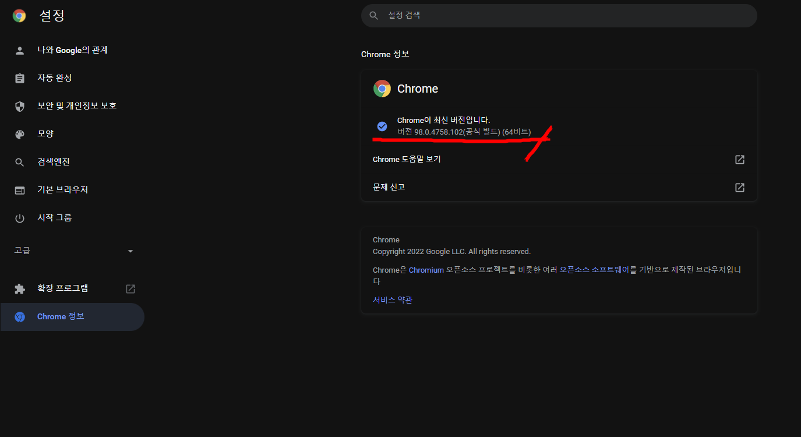The image size is (801, 437).
Task: Click 'Chrome이 최신 버전입니다.' status text
Action: (444, 121)
